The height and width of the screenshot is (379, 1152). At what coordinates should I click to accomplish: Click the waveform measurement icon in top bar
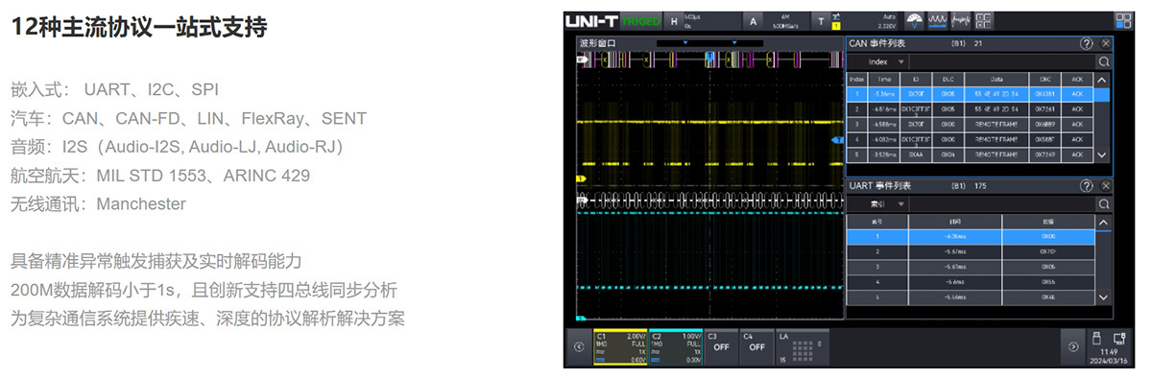click(937, 20)
